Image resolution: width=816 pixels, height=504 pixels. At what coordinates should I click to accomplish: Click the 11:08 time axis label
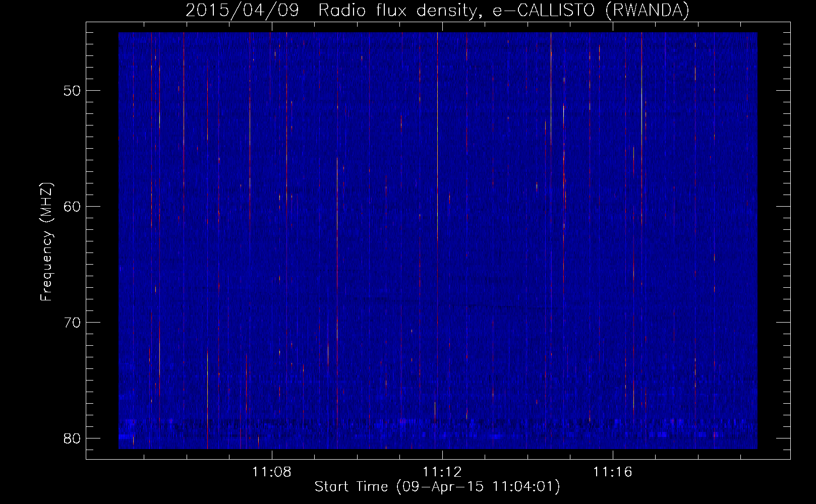tap(272, 472)
